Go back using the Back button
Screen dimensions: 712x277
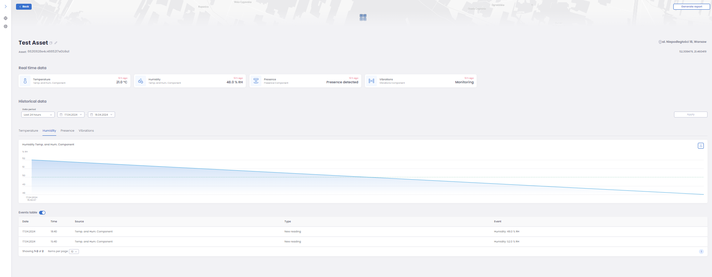pos(24,7)
